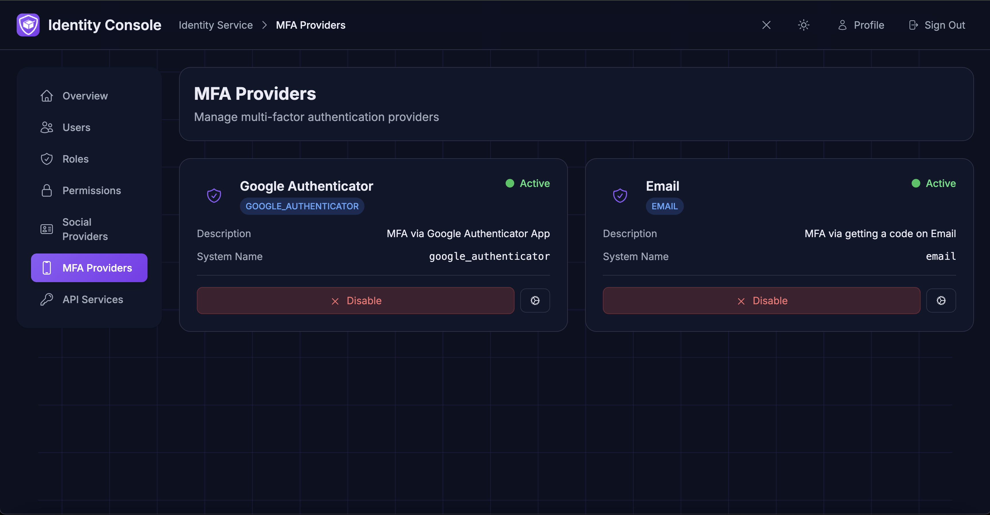Open the Profile menu
Screen dimensions: 990x515
[x=861, y=25]
